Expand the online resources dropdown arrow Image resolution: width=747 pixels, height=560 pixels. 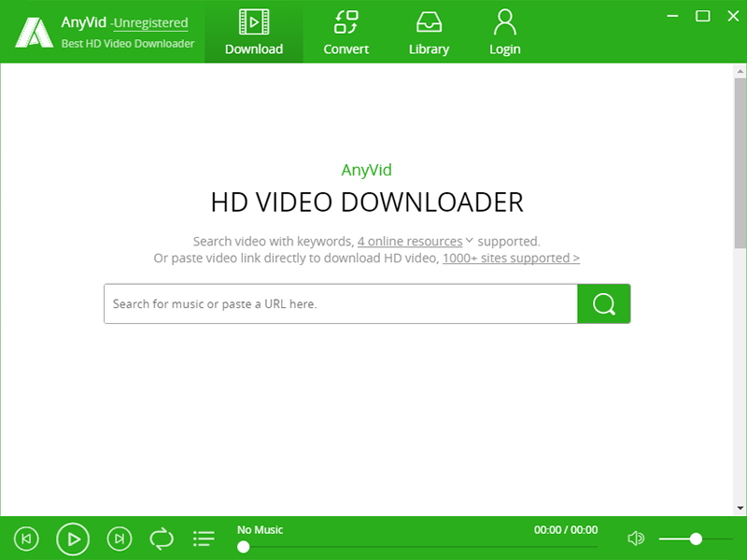(470, 241)
